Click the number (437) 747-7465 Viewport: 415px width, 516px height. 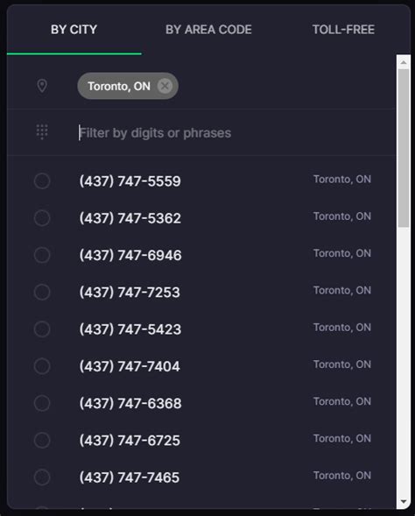pyautogui.click(x=130, y=477)
